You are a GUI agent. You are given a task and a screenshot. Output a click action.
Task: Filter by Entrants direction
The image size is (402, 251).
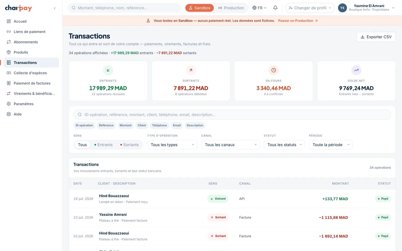(103, 145)
